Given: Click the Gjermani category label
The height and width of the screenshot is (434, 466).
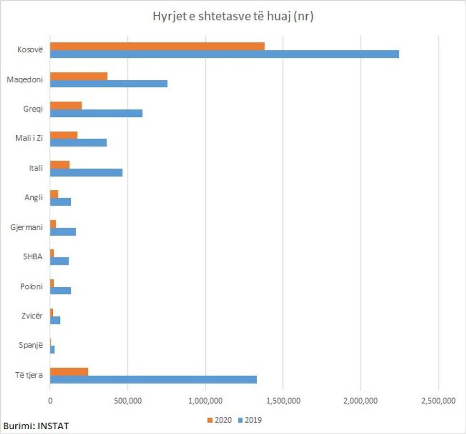Looking at the screenshot, I should coord(27,227).
